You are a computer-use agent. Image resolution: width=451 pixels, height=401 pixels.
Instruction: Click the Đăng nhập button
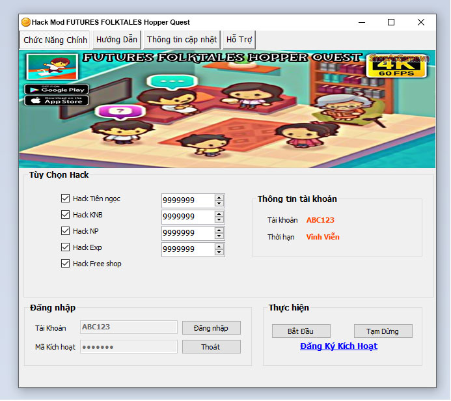click(x=212, y=328)
